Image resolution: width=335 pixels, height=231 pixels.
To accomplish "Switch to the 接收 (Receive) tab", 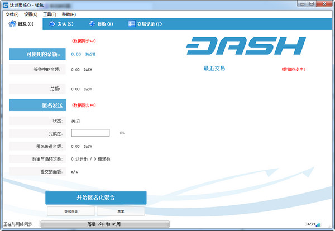I will coord(101,24).
